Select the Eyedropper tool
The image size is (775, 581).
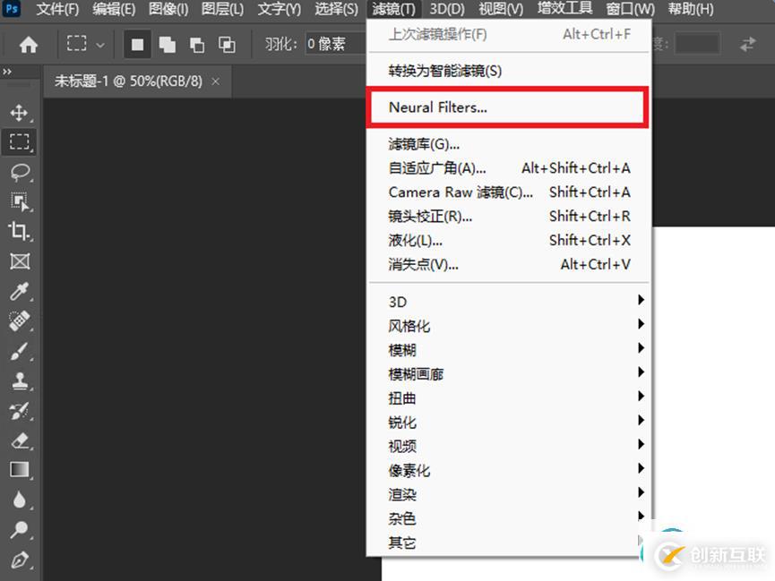[x=20, y=291]
